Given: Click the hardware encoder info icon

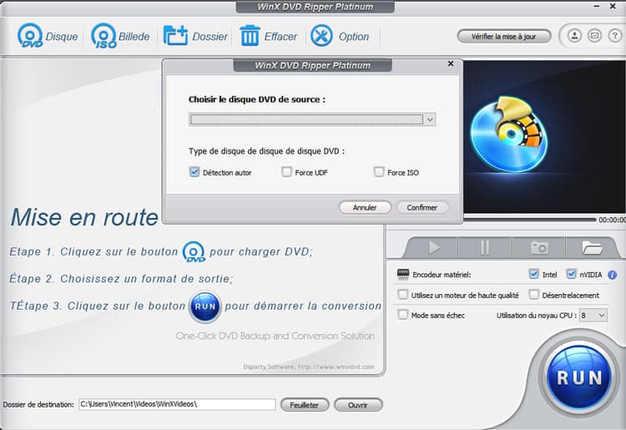Looking at the screenshot, I should click(x=612, y=275).
